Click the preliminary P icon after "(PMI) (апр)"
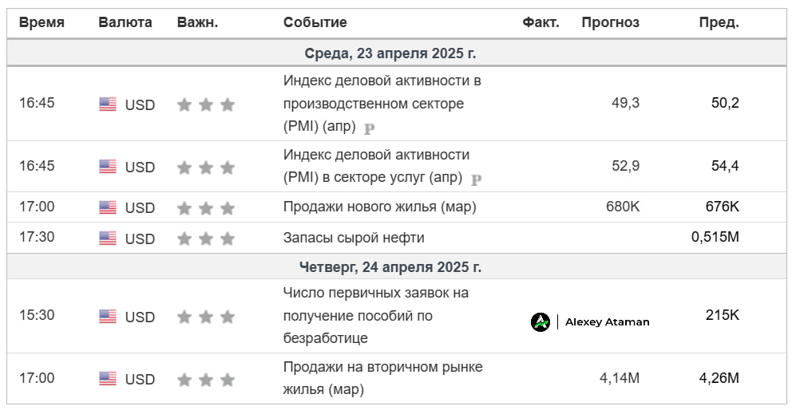This screenshot has width=796, height=410. point(370,128)
